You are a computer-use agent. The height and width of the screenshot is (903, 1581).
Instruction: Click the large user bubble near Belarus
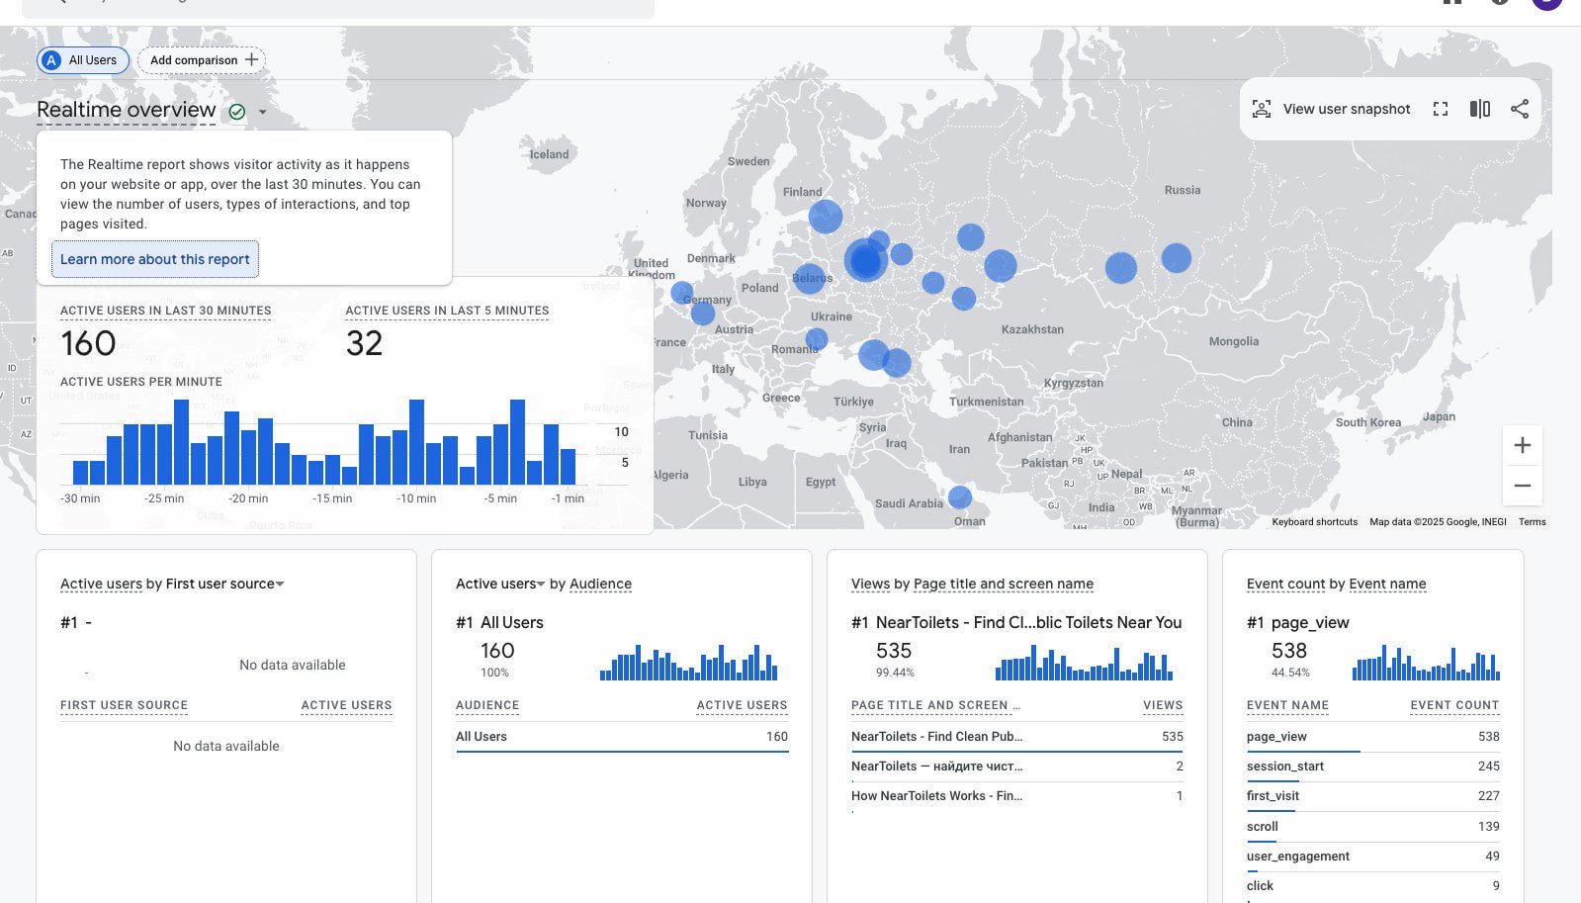[x=866, y=262]
